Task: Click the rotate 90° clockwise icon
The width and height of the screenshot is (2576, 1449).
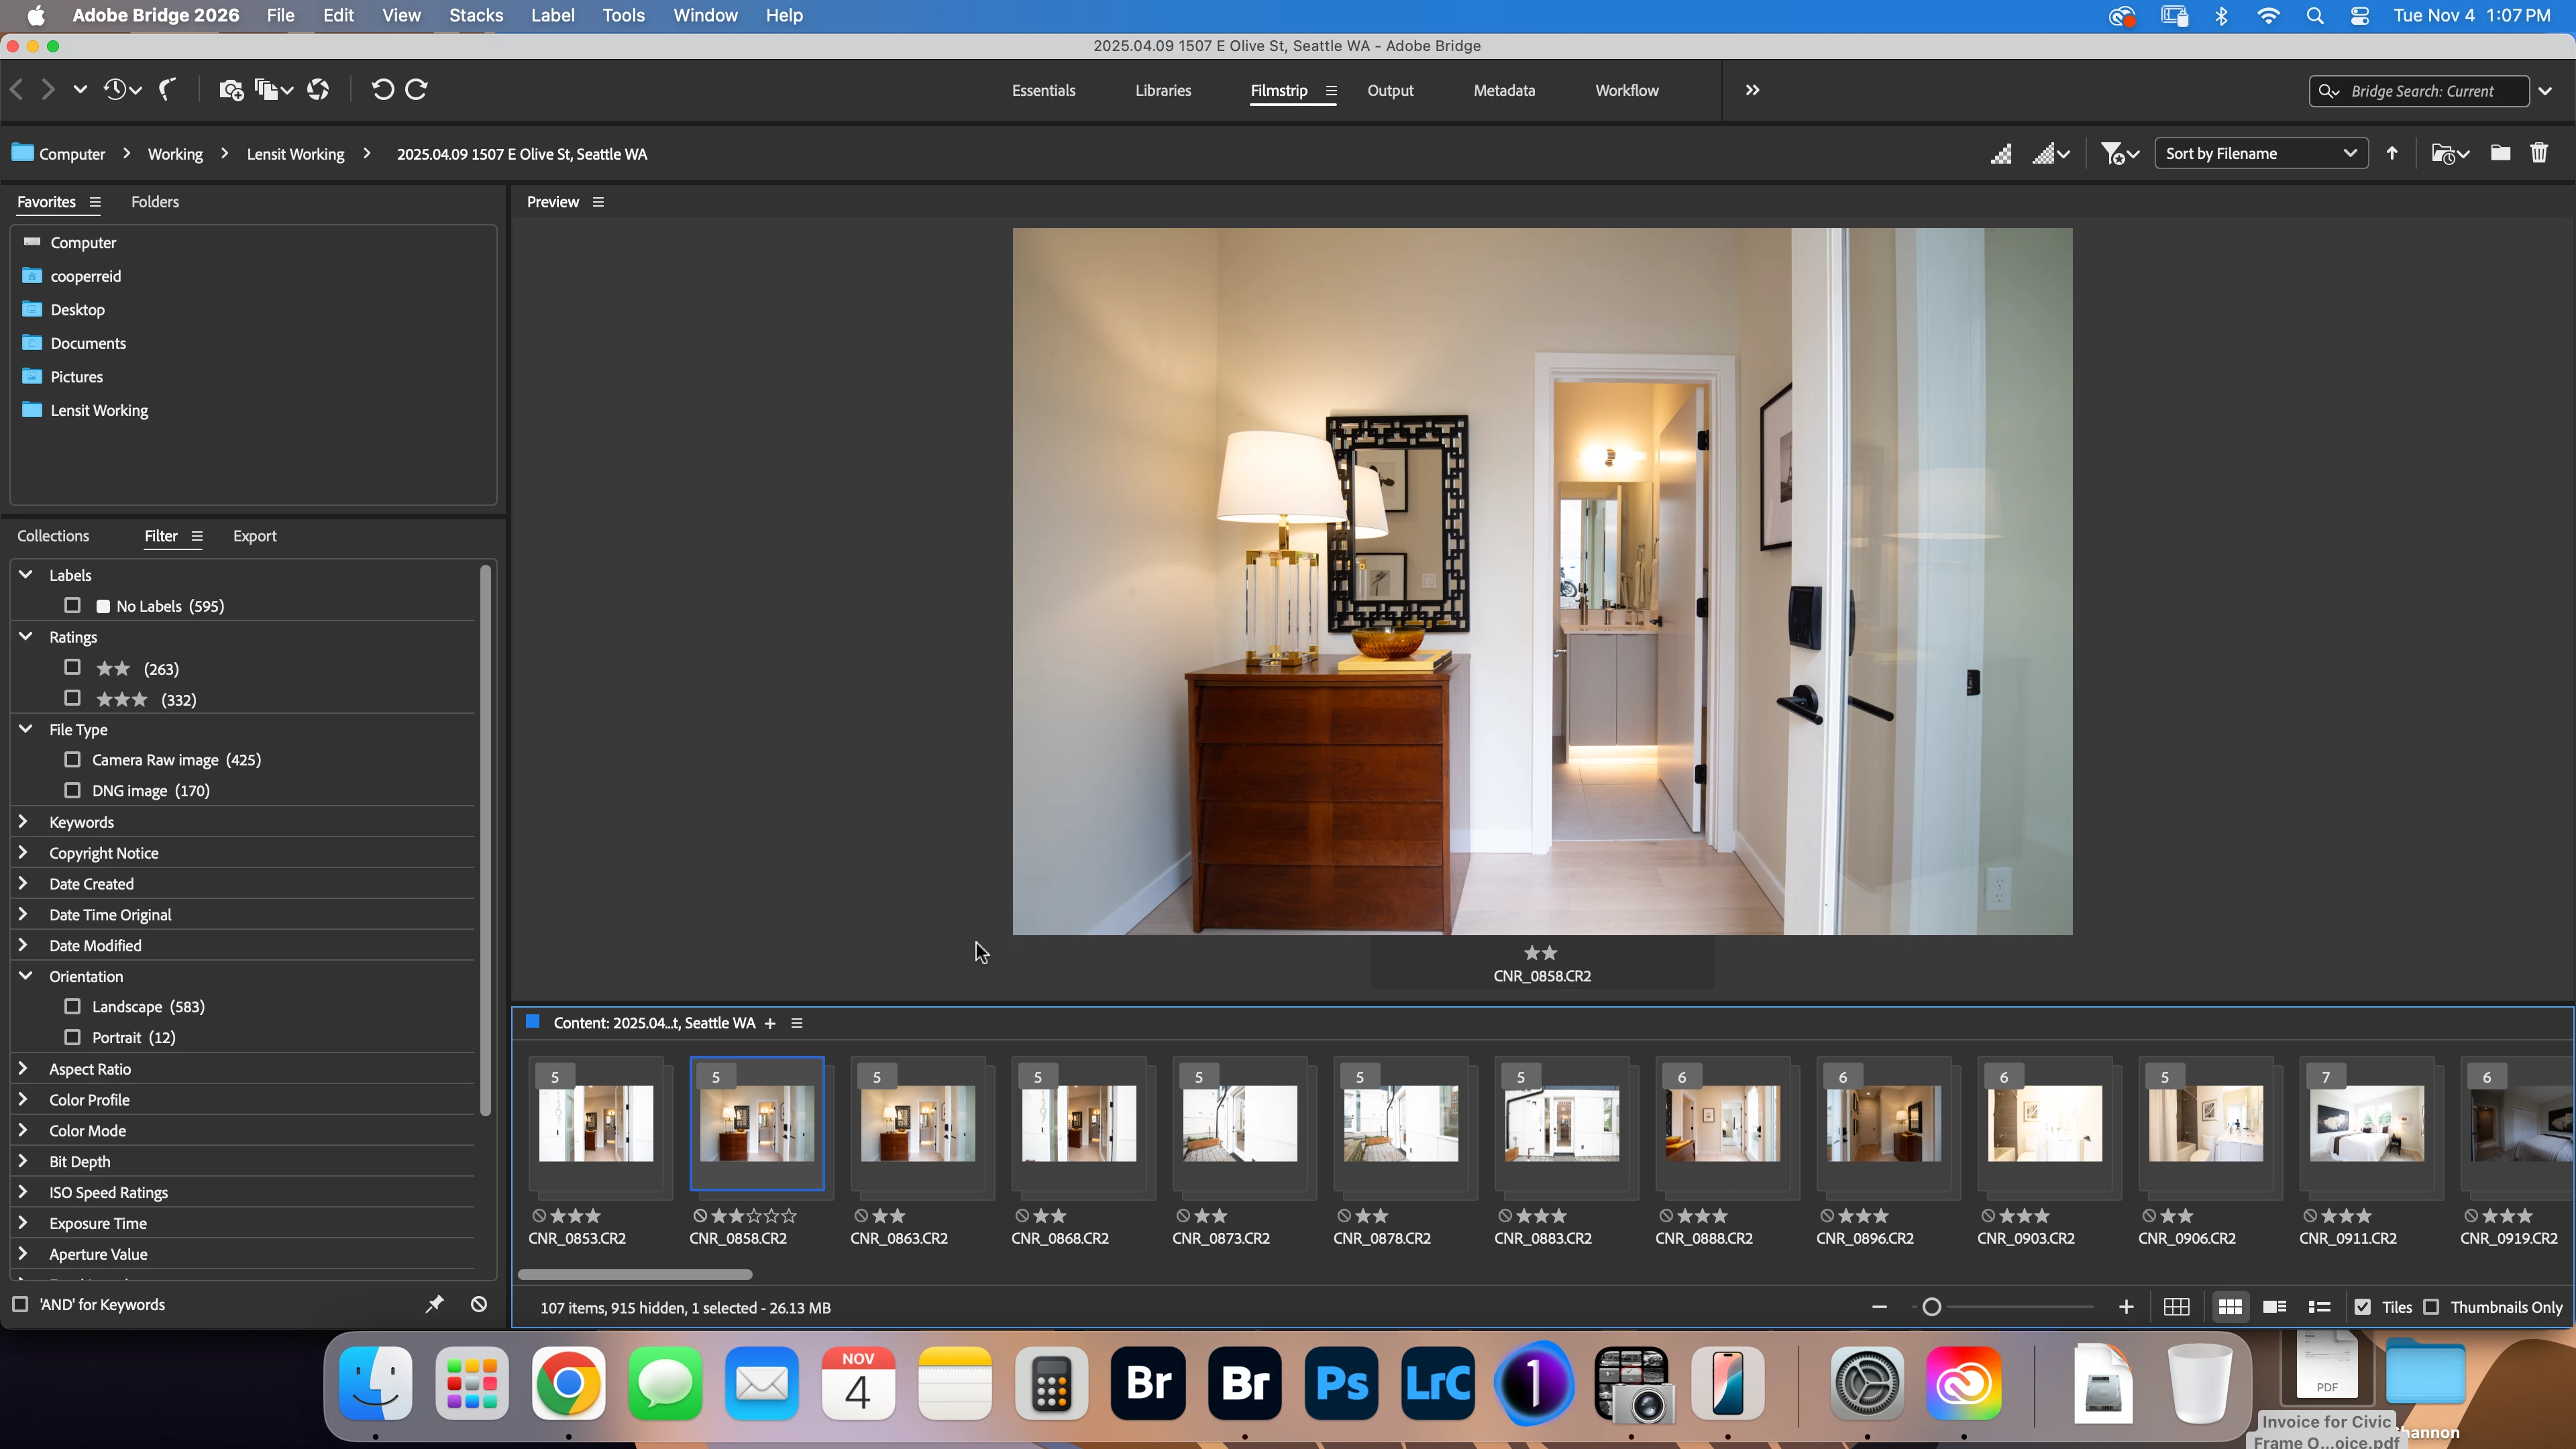Action: coord(417,90)
